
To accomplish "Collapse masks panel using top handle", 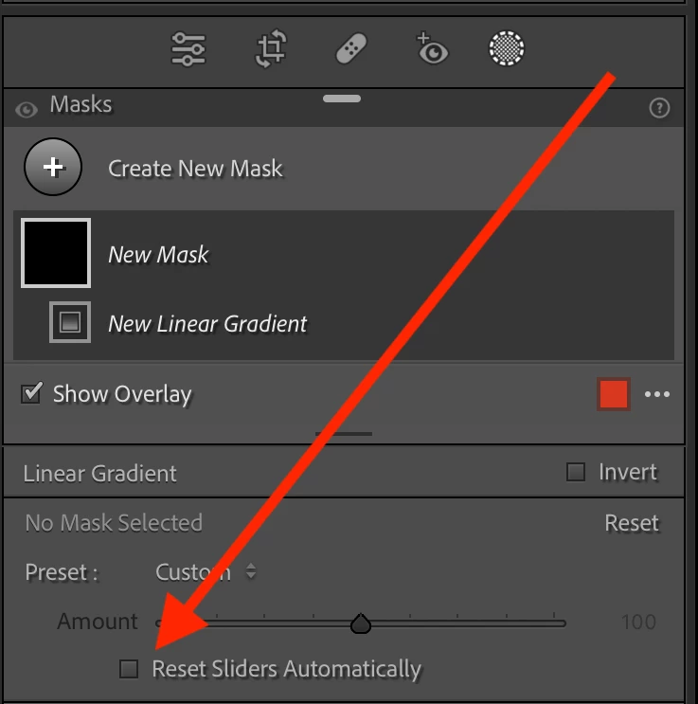I will click(x=342, y=99).
